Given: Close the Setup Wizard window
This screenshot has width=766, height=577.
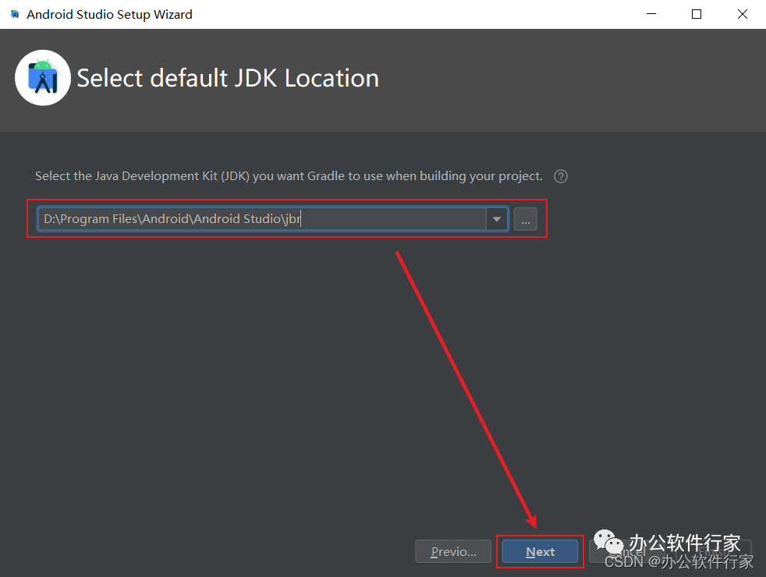Looking at the screenshot, I should [x=743, y=14].
